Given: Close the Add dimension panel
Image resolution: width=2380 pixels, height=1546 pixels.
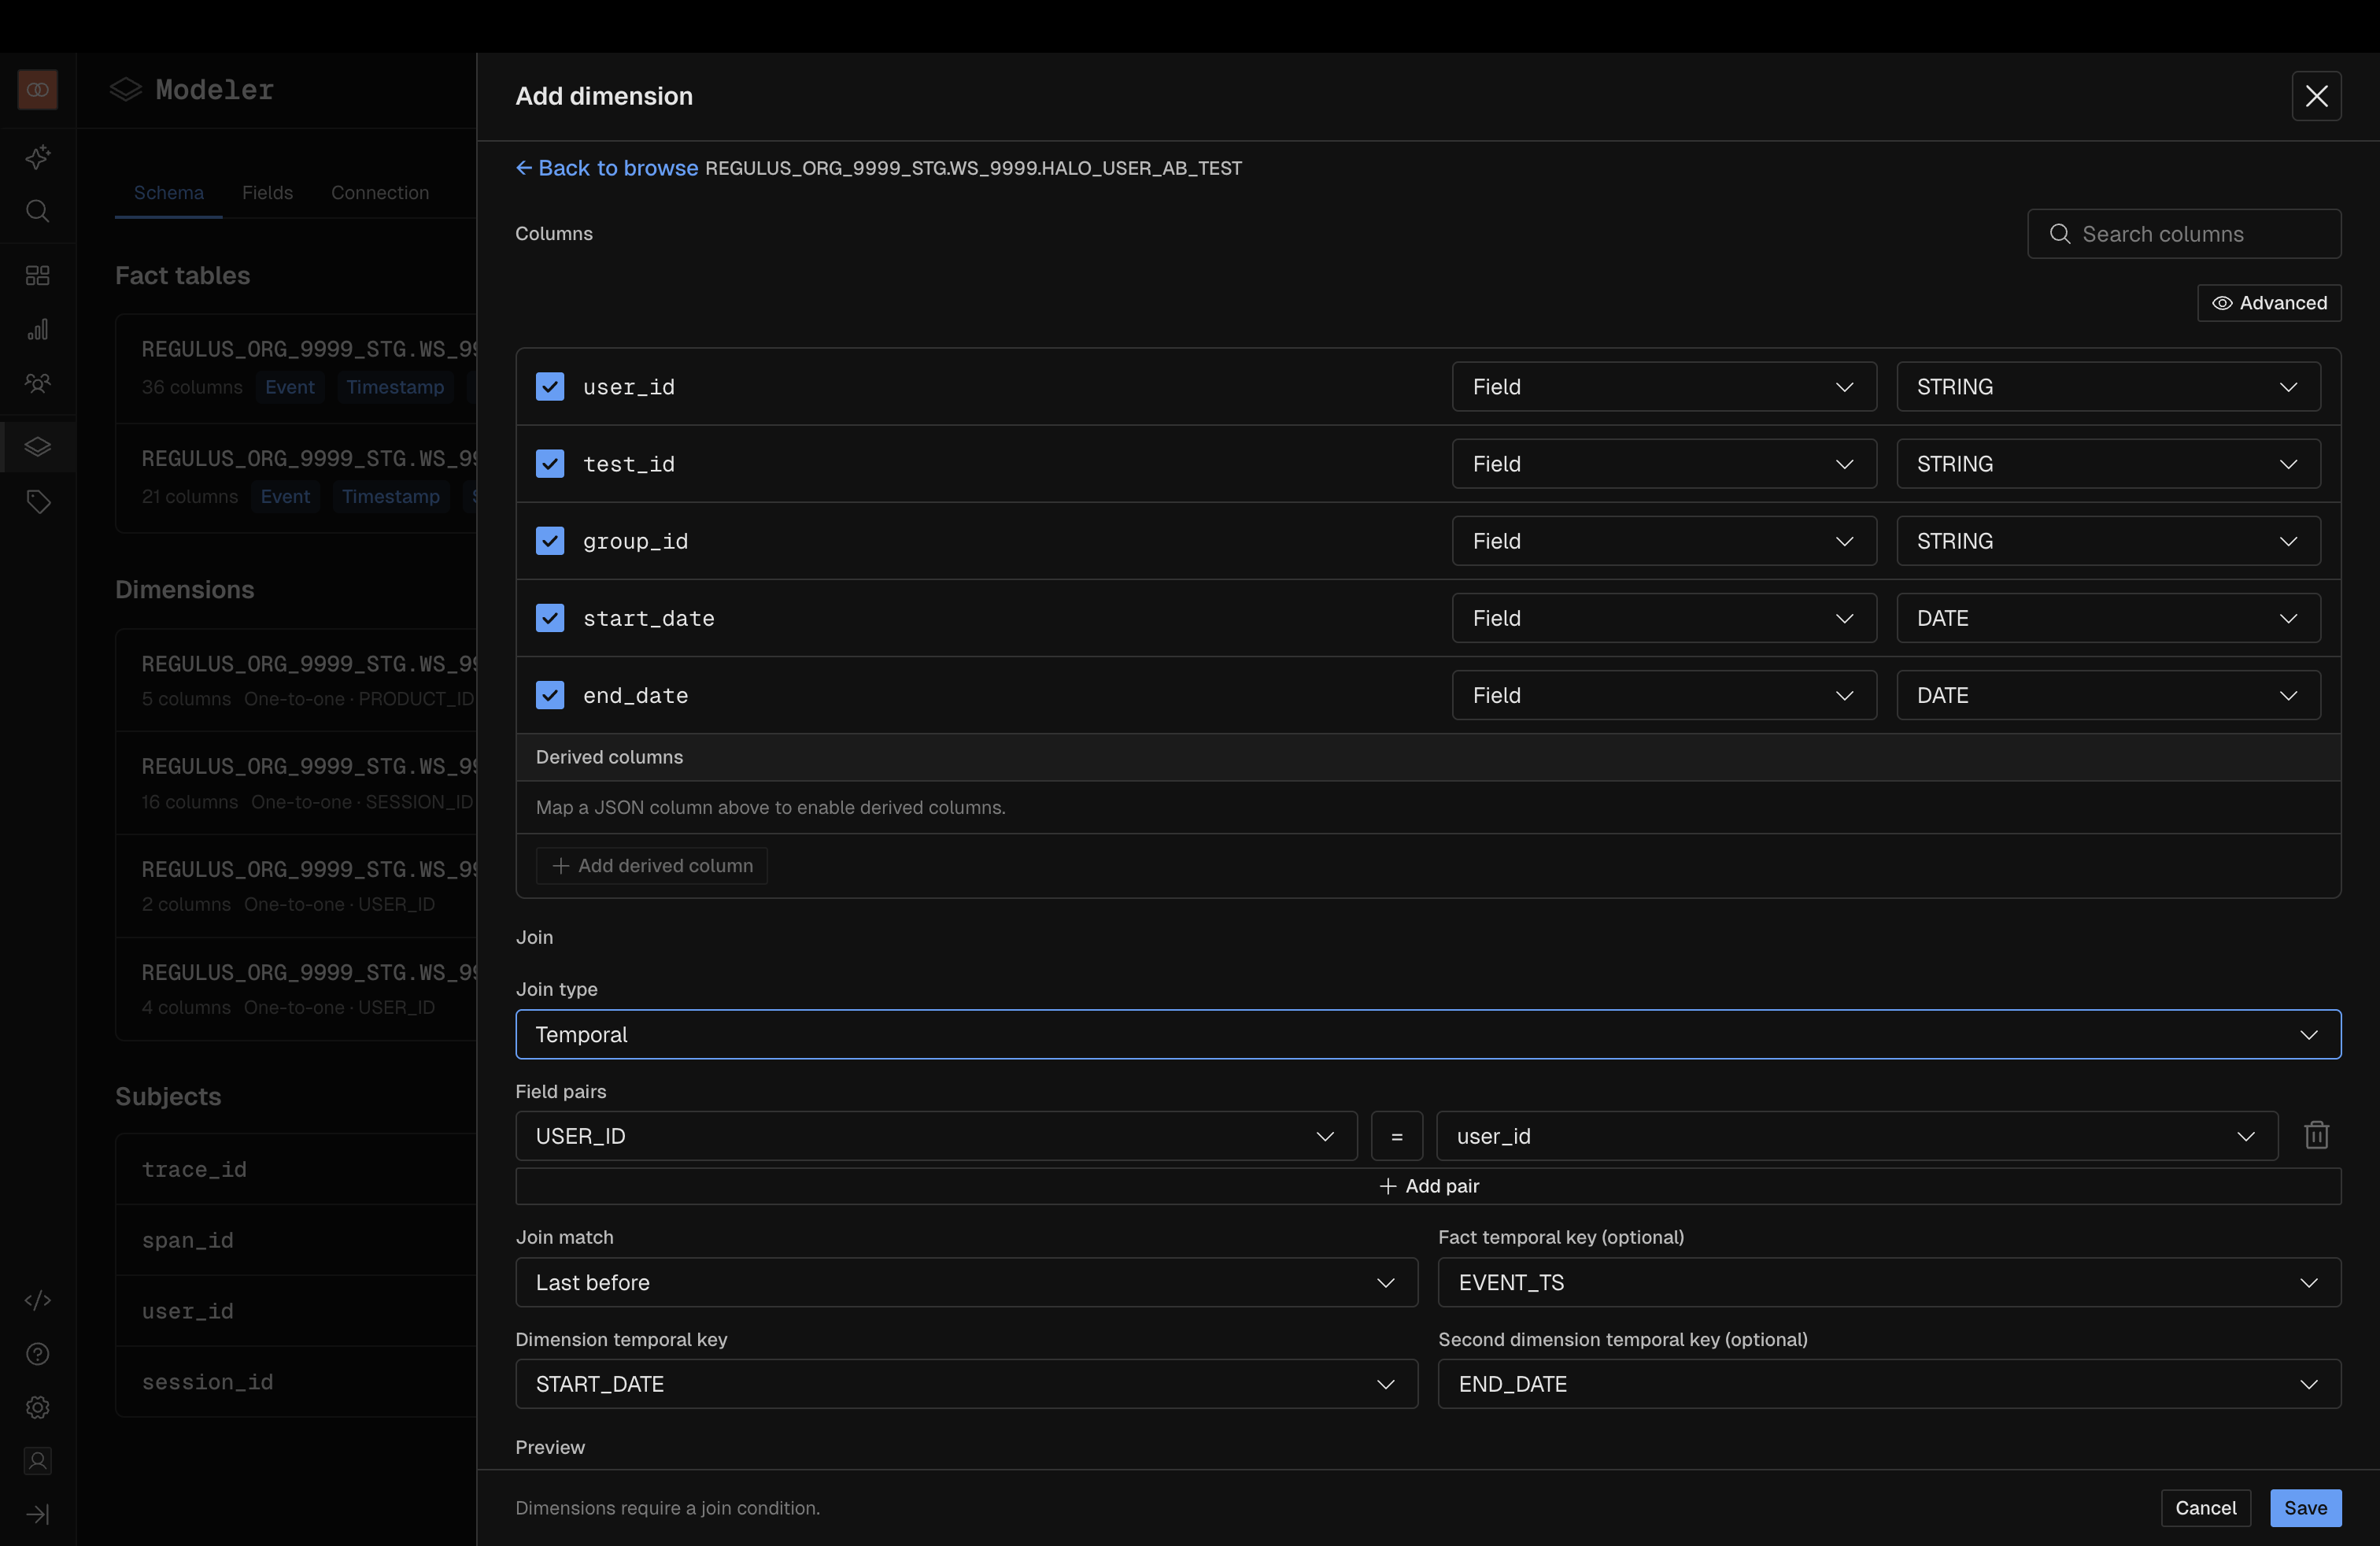Looking at the screenshot, I should (x=2316, y=96).
